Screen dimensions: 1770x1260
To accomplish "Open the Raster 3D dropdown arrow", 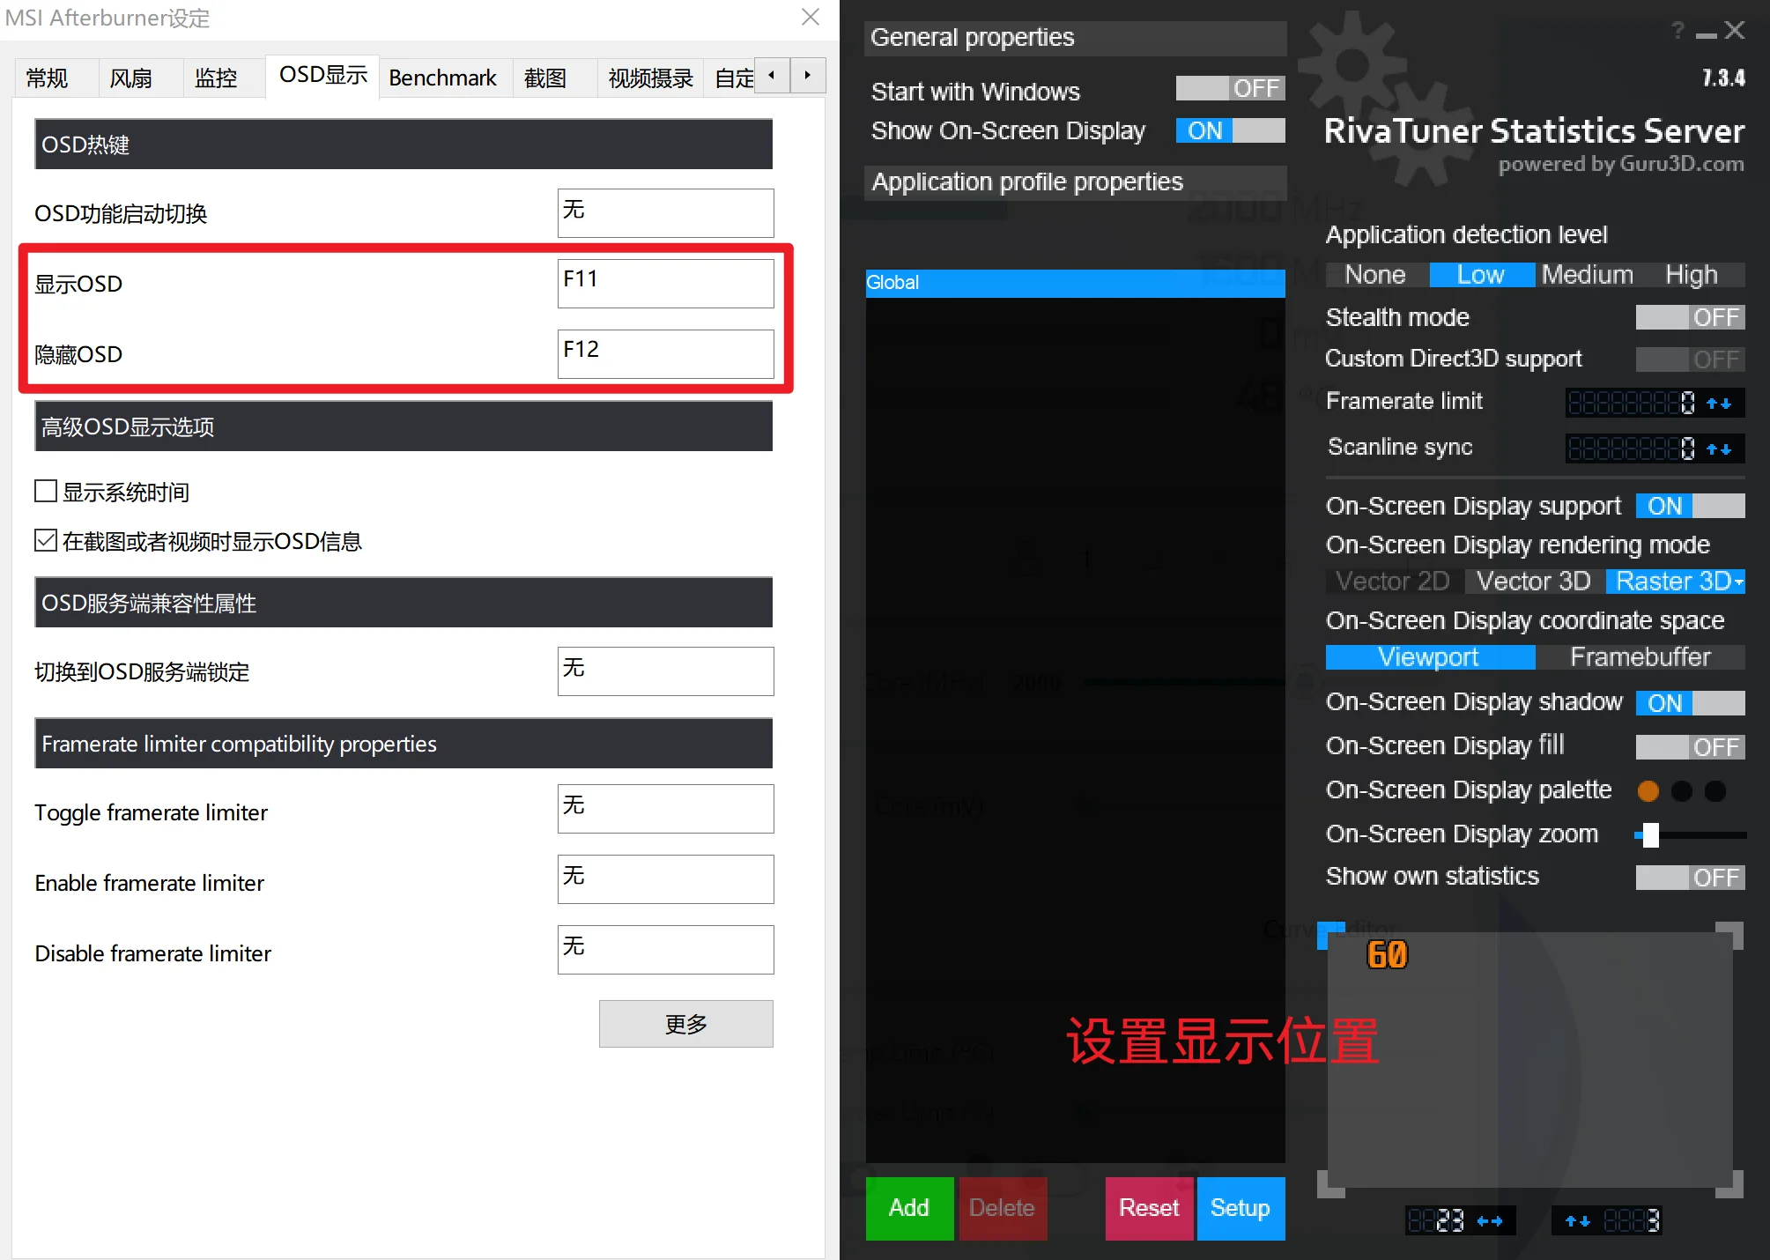I will coord(1738,582).
